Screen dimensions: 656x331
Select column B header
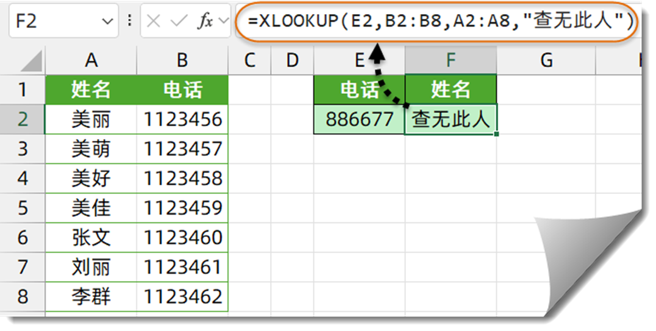click(x=182, y=61)
